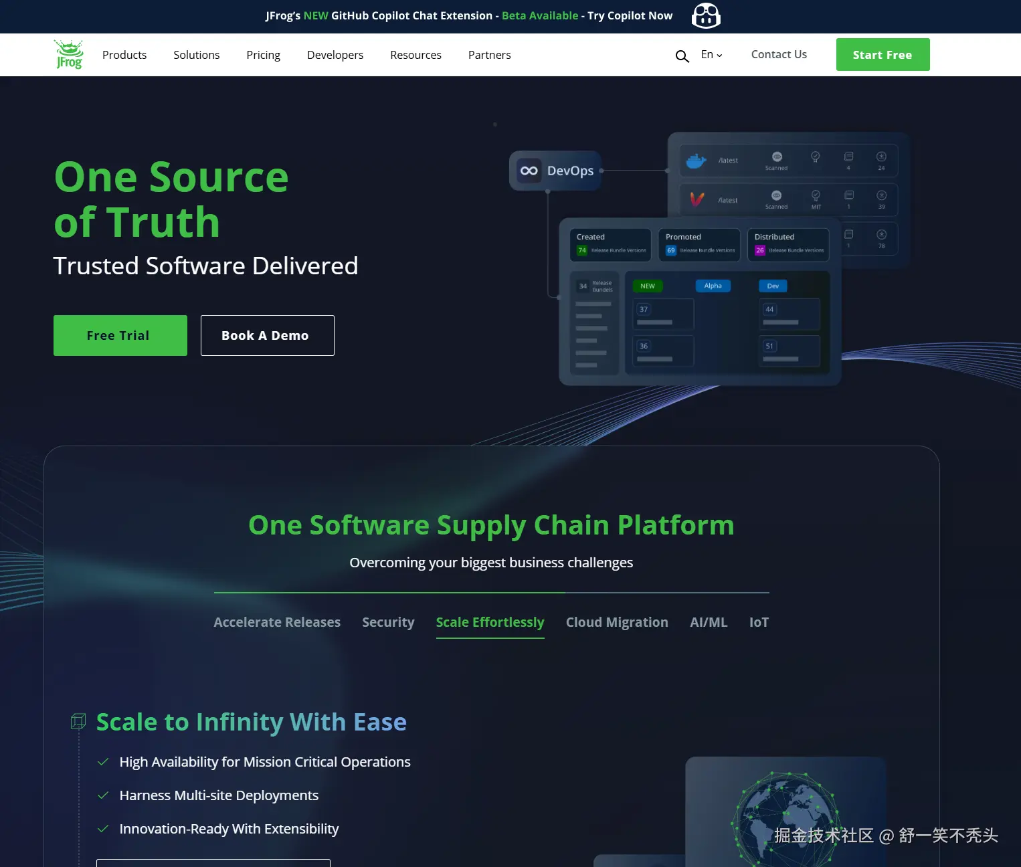
Task: Click the bundle card numbered 44
Action: tap(790, 314)
